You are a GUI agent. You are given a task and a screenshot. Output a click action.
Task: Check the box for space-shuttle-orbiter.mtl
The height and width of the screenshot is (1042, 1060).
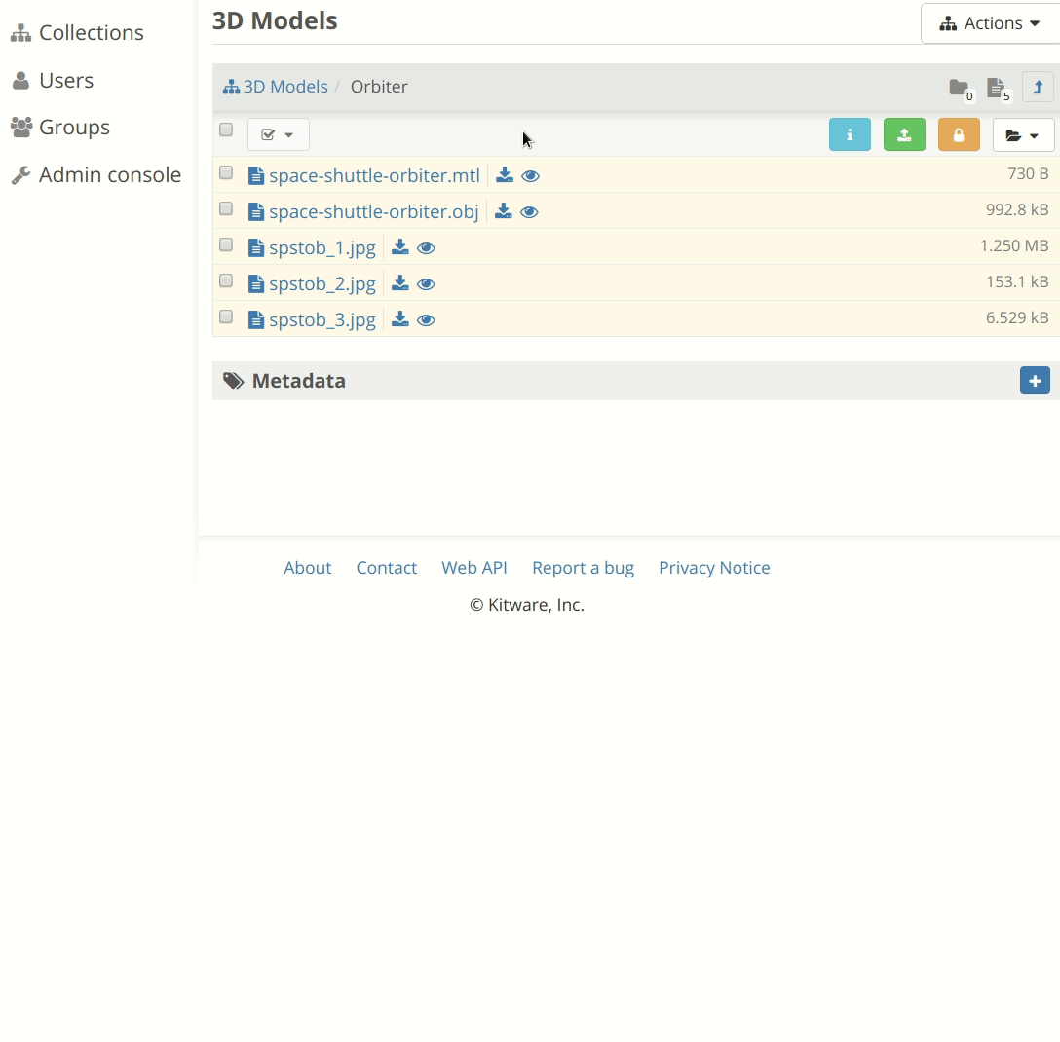(226, 173)
